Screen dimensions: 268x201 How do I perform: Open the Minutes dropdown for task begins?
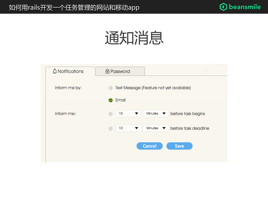[x=156, y=114]
